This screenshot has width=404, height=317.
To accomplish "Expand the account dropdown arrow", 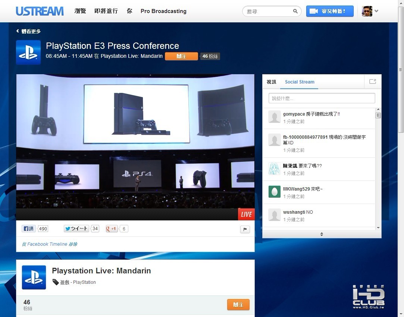I will (376, 11).
